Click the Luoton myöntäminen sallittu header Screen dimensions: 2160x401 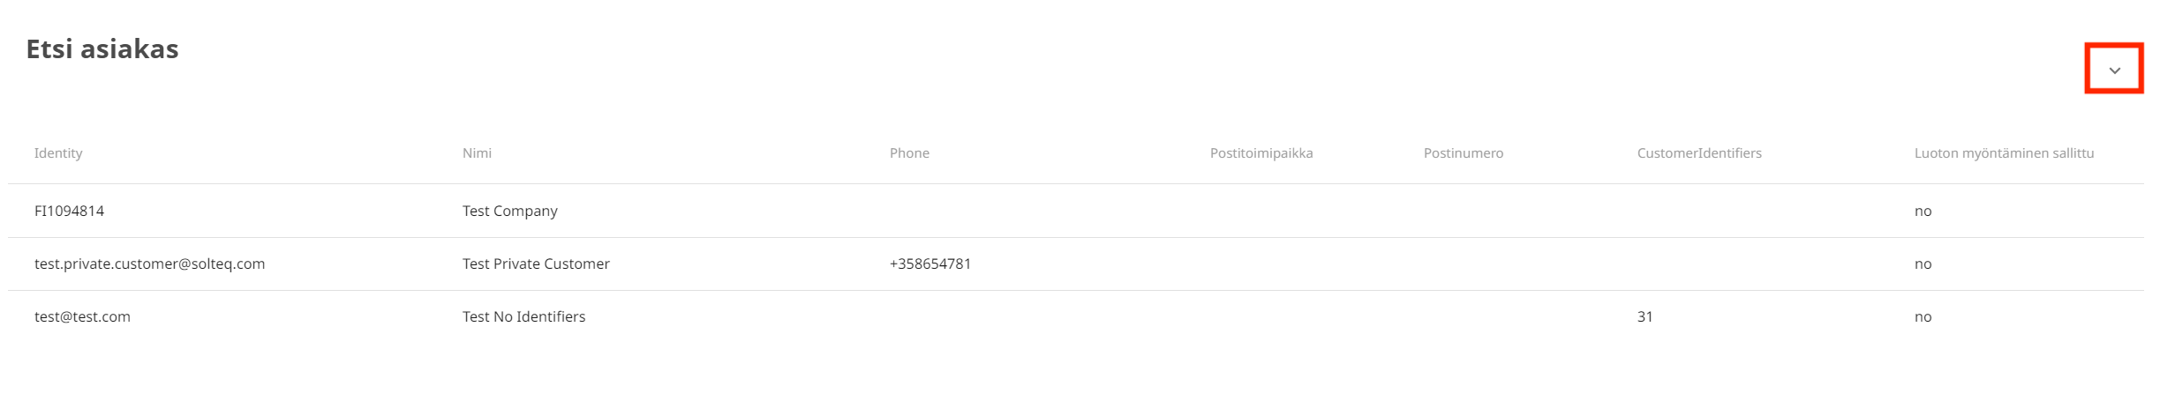[x=2003, y=153]
